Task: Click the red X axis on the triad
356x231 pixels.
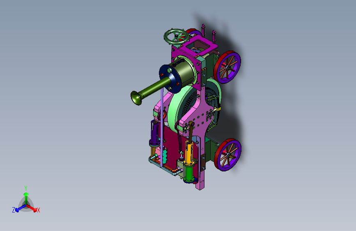Action: [x=33, y=209]
